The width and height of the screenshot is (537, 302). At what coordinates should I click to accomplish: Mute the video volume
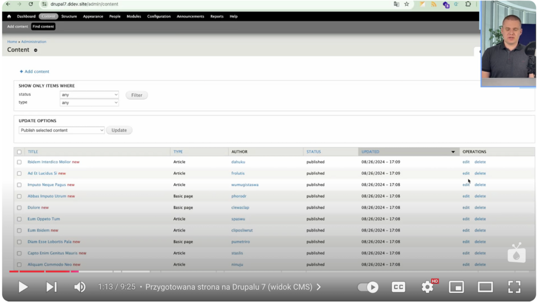tap(80, 287)
